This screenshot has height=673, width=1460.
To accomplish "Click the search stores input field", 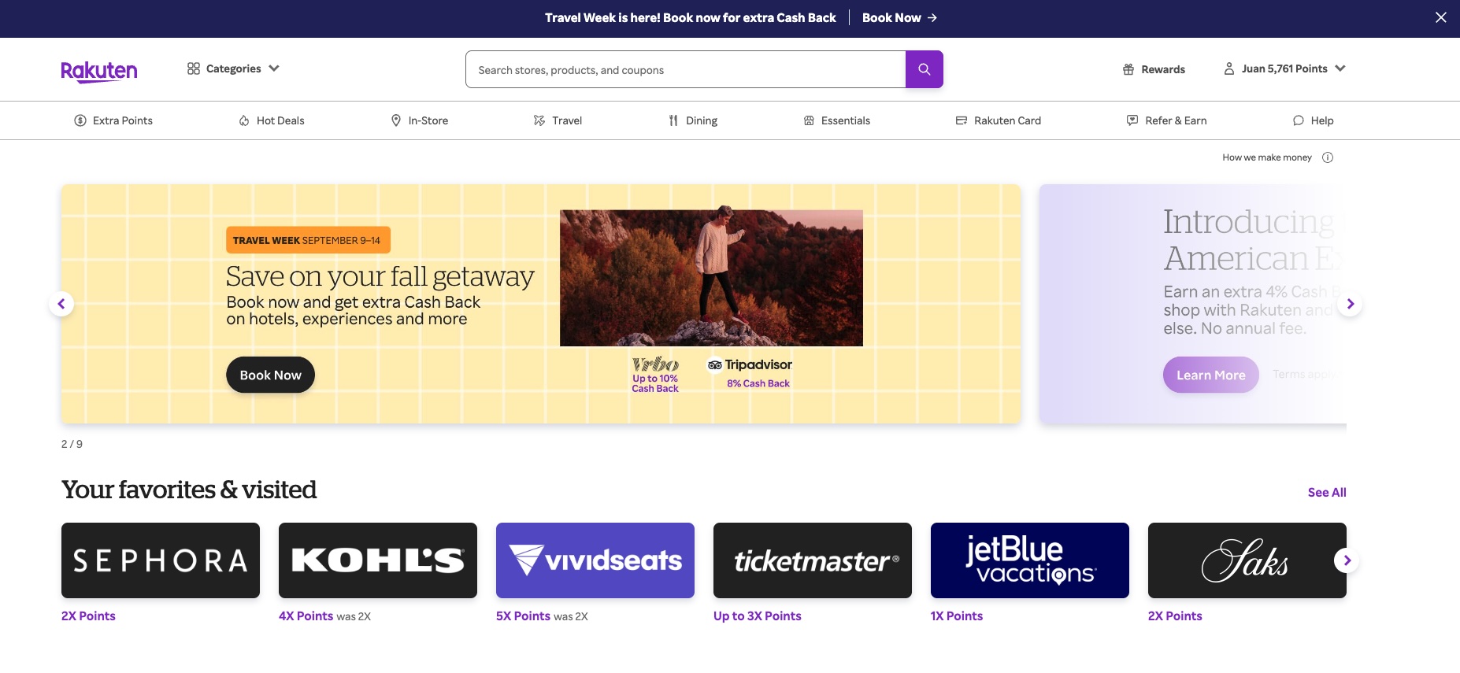I will 686,69.
